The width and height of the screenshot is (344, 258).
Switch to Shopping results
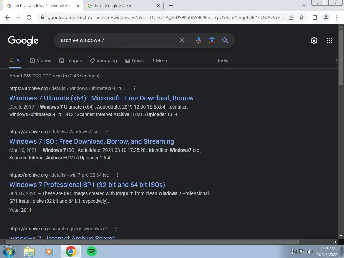(x=103, y=61)
